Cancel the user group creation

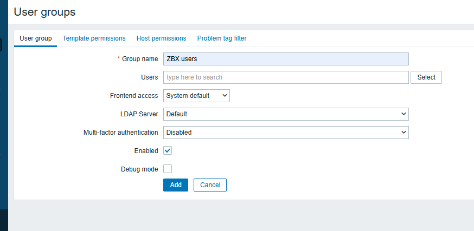tap(210, 185)
